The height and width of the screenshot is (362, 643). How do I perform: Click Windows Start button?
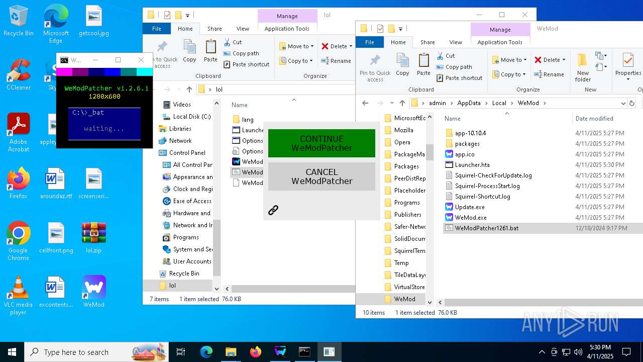12,352
